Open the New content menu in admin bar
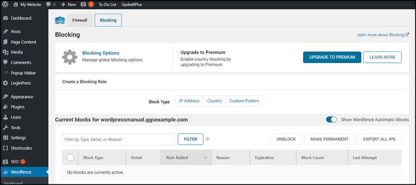Image resolution: width=416 pixels, height=185 pixels. point(68,4)
